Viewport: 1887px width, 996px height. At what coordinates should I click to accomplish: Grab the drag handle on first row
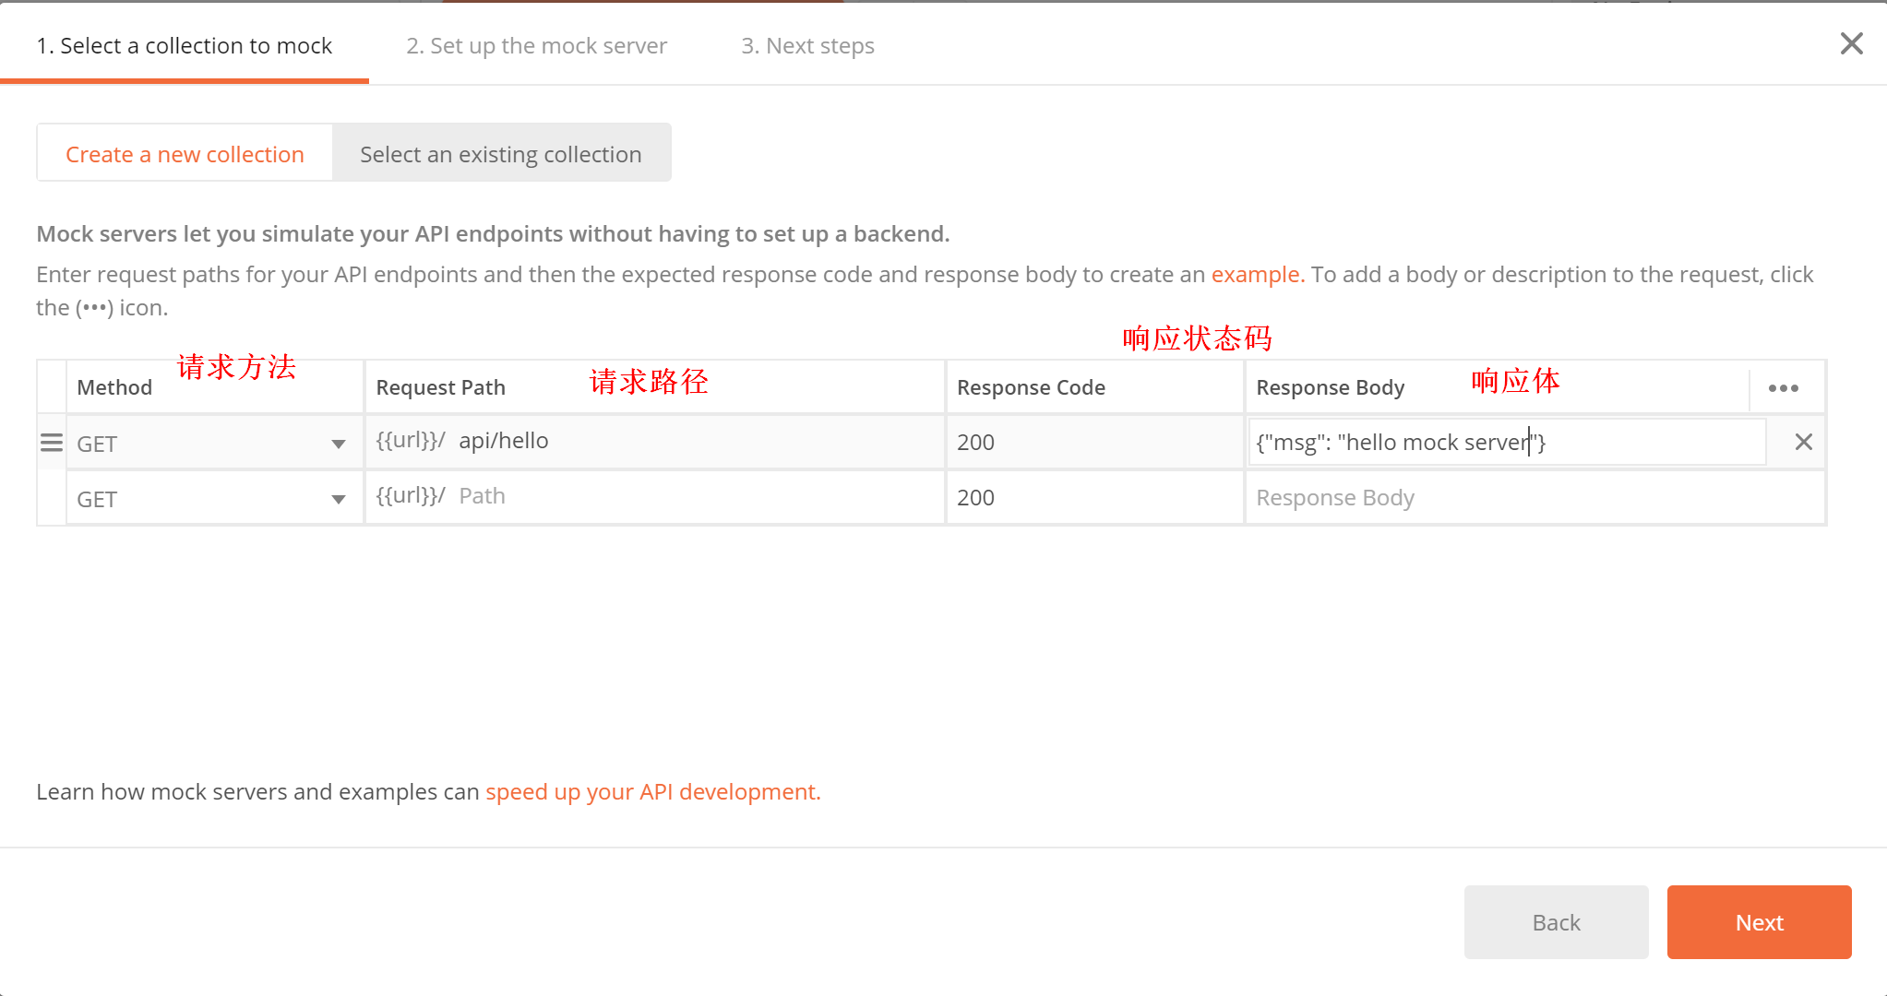click(x=52, y=443)
